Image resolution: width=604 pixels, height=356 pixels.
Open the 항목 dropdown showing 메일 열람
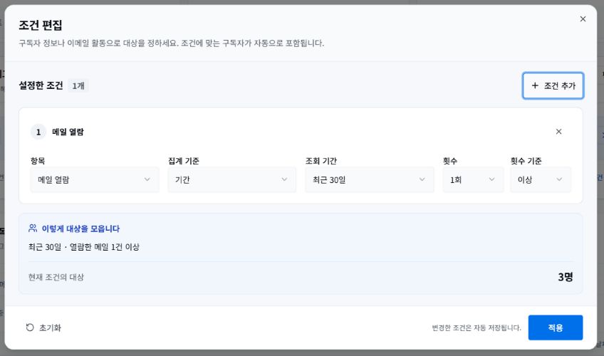pos(94,179)
